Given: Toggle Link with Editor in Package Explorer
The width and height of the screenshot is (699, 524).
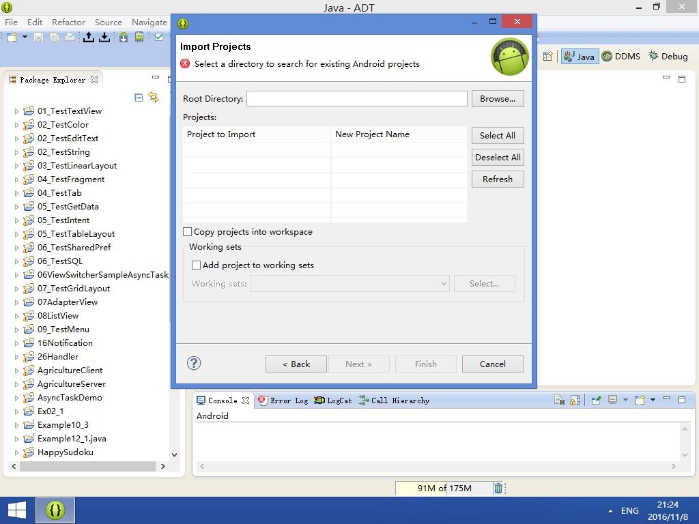Looking at the screenshot, I should (x=154, y=97).
